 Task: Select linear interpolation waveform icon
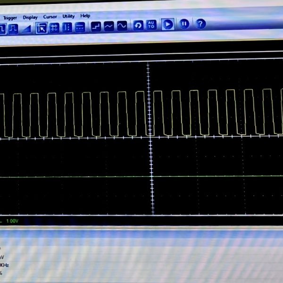coord(109,26)
